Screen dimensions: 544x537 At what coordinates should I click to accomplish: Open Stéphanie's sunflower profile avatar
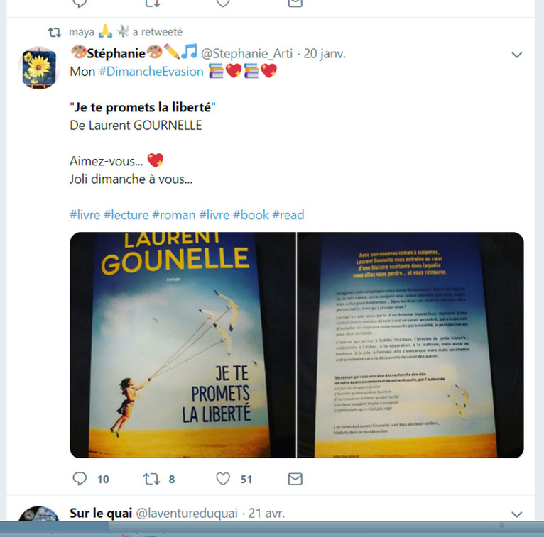click(x=39, y=67)
